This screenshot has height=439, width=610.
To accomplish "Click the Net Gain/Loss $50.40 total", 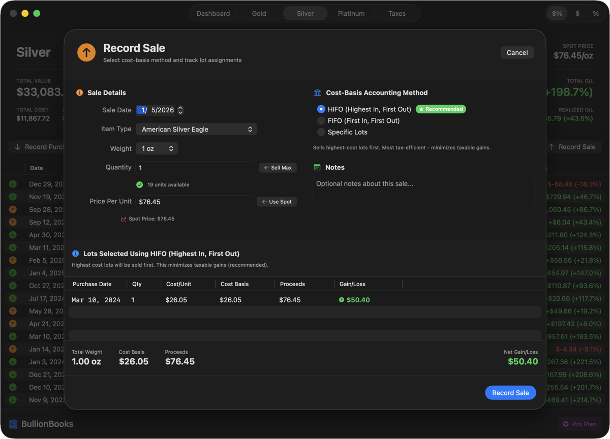I will pyautogui.click(x=523, y=362).
